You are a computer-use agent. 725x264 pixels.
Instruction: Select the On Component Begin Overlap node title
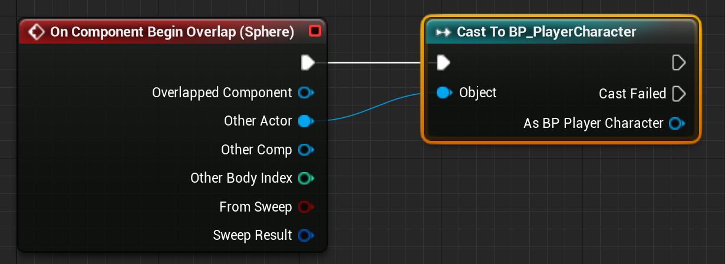[172, 32]
